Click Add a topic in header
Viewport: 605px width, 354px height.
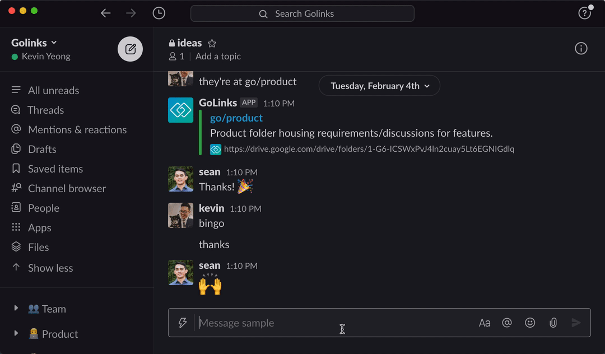(218, 56)
